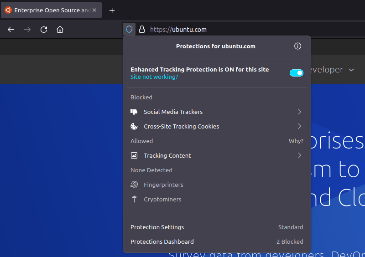Screen dimensions: 365x257
Task: Click the shield tracking protection icon
Action: pyautogui.click(x=129, y=30)
